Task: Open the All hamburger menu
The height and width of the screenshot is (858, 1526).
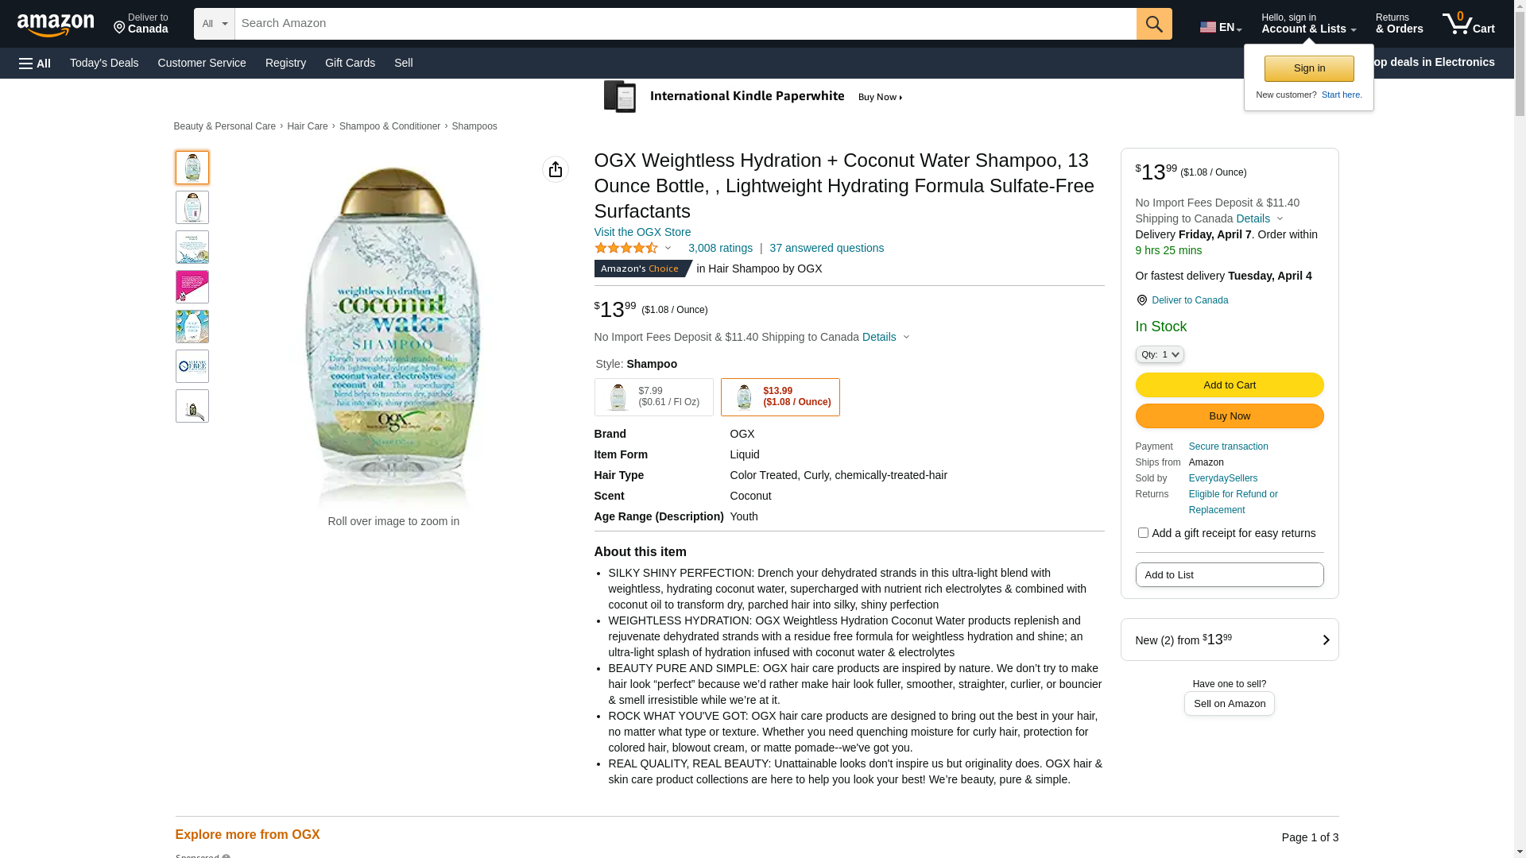Action: (35, 64)
